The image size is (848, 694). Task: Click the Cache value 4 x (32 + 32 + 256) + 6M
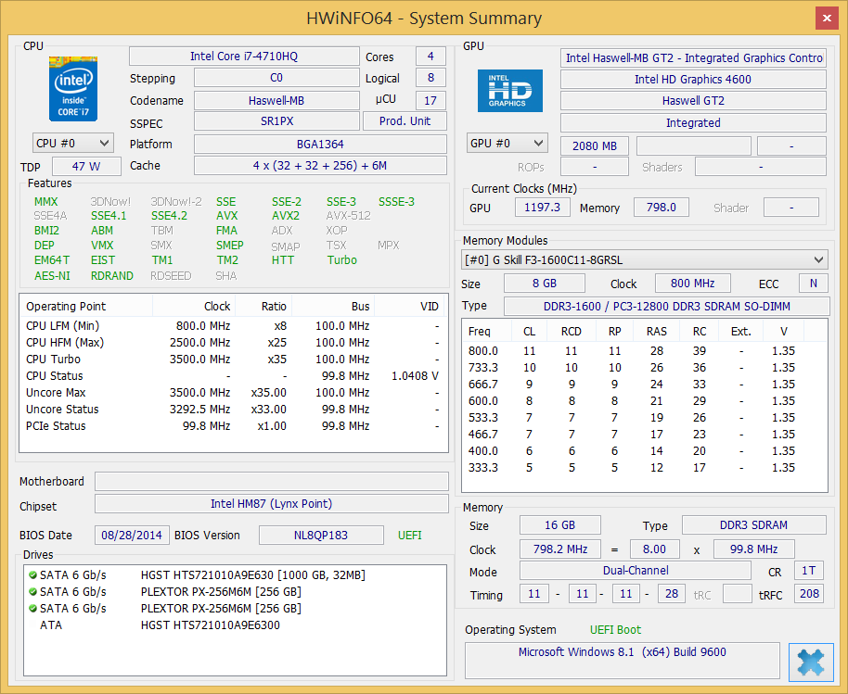coord(320,166)
